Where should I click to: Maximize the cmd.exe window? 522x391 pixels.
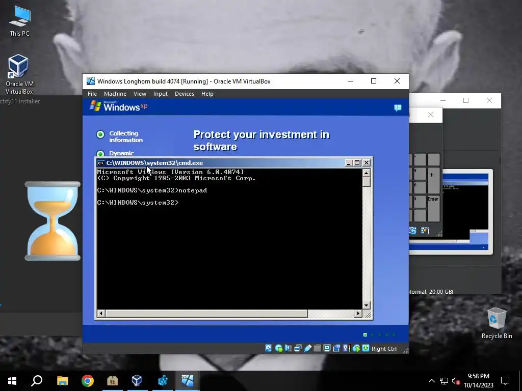pyautogui.click(x=357, y=163)
